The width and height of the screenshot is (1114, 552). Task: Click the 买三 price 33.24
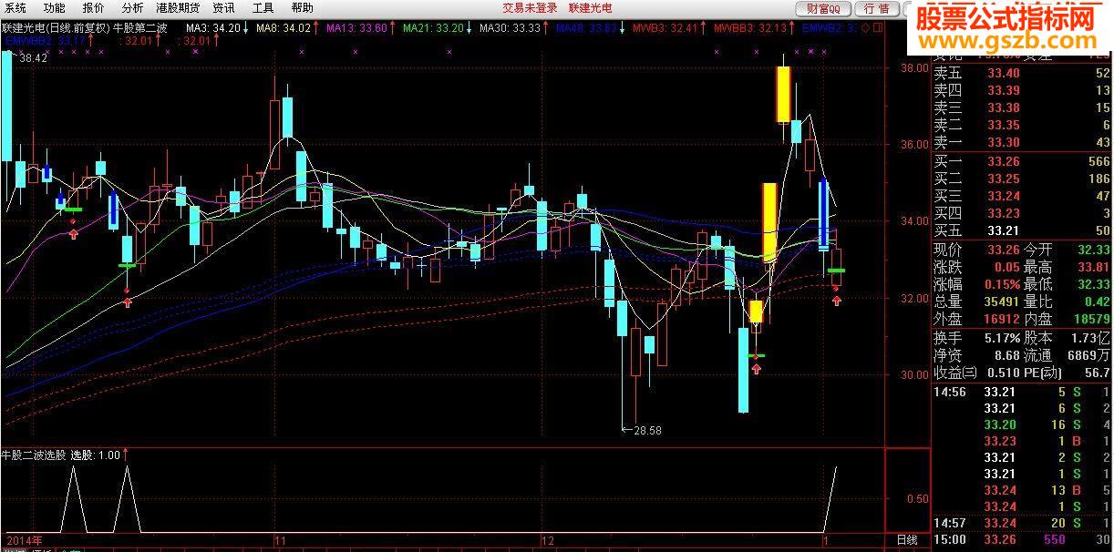point(1003,196)
